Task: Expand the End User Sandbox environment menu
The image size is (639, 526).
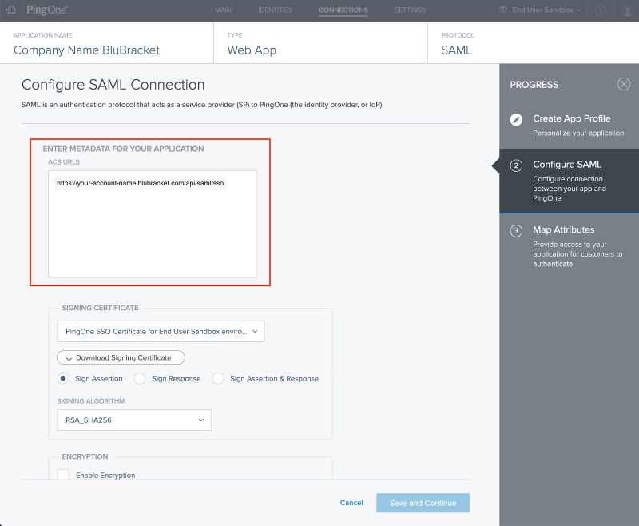Action: click(x=546, y=10)
